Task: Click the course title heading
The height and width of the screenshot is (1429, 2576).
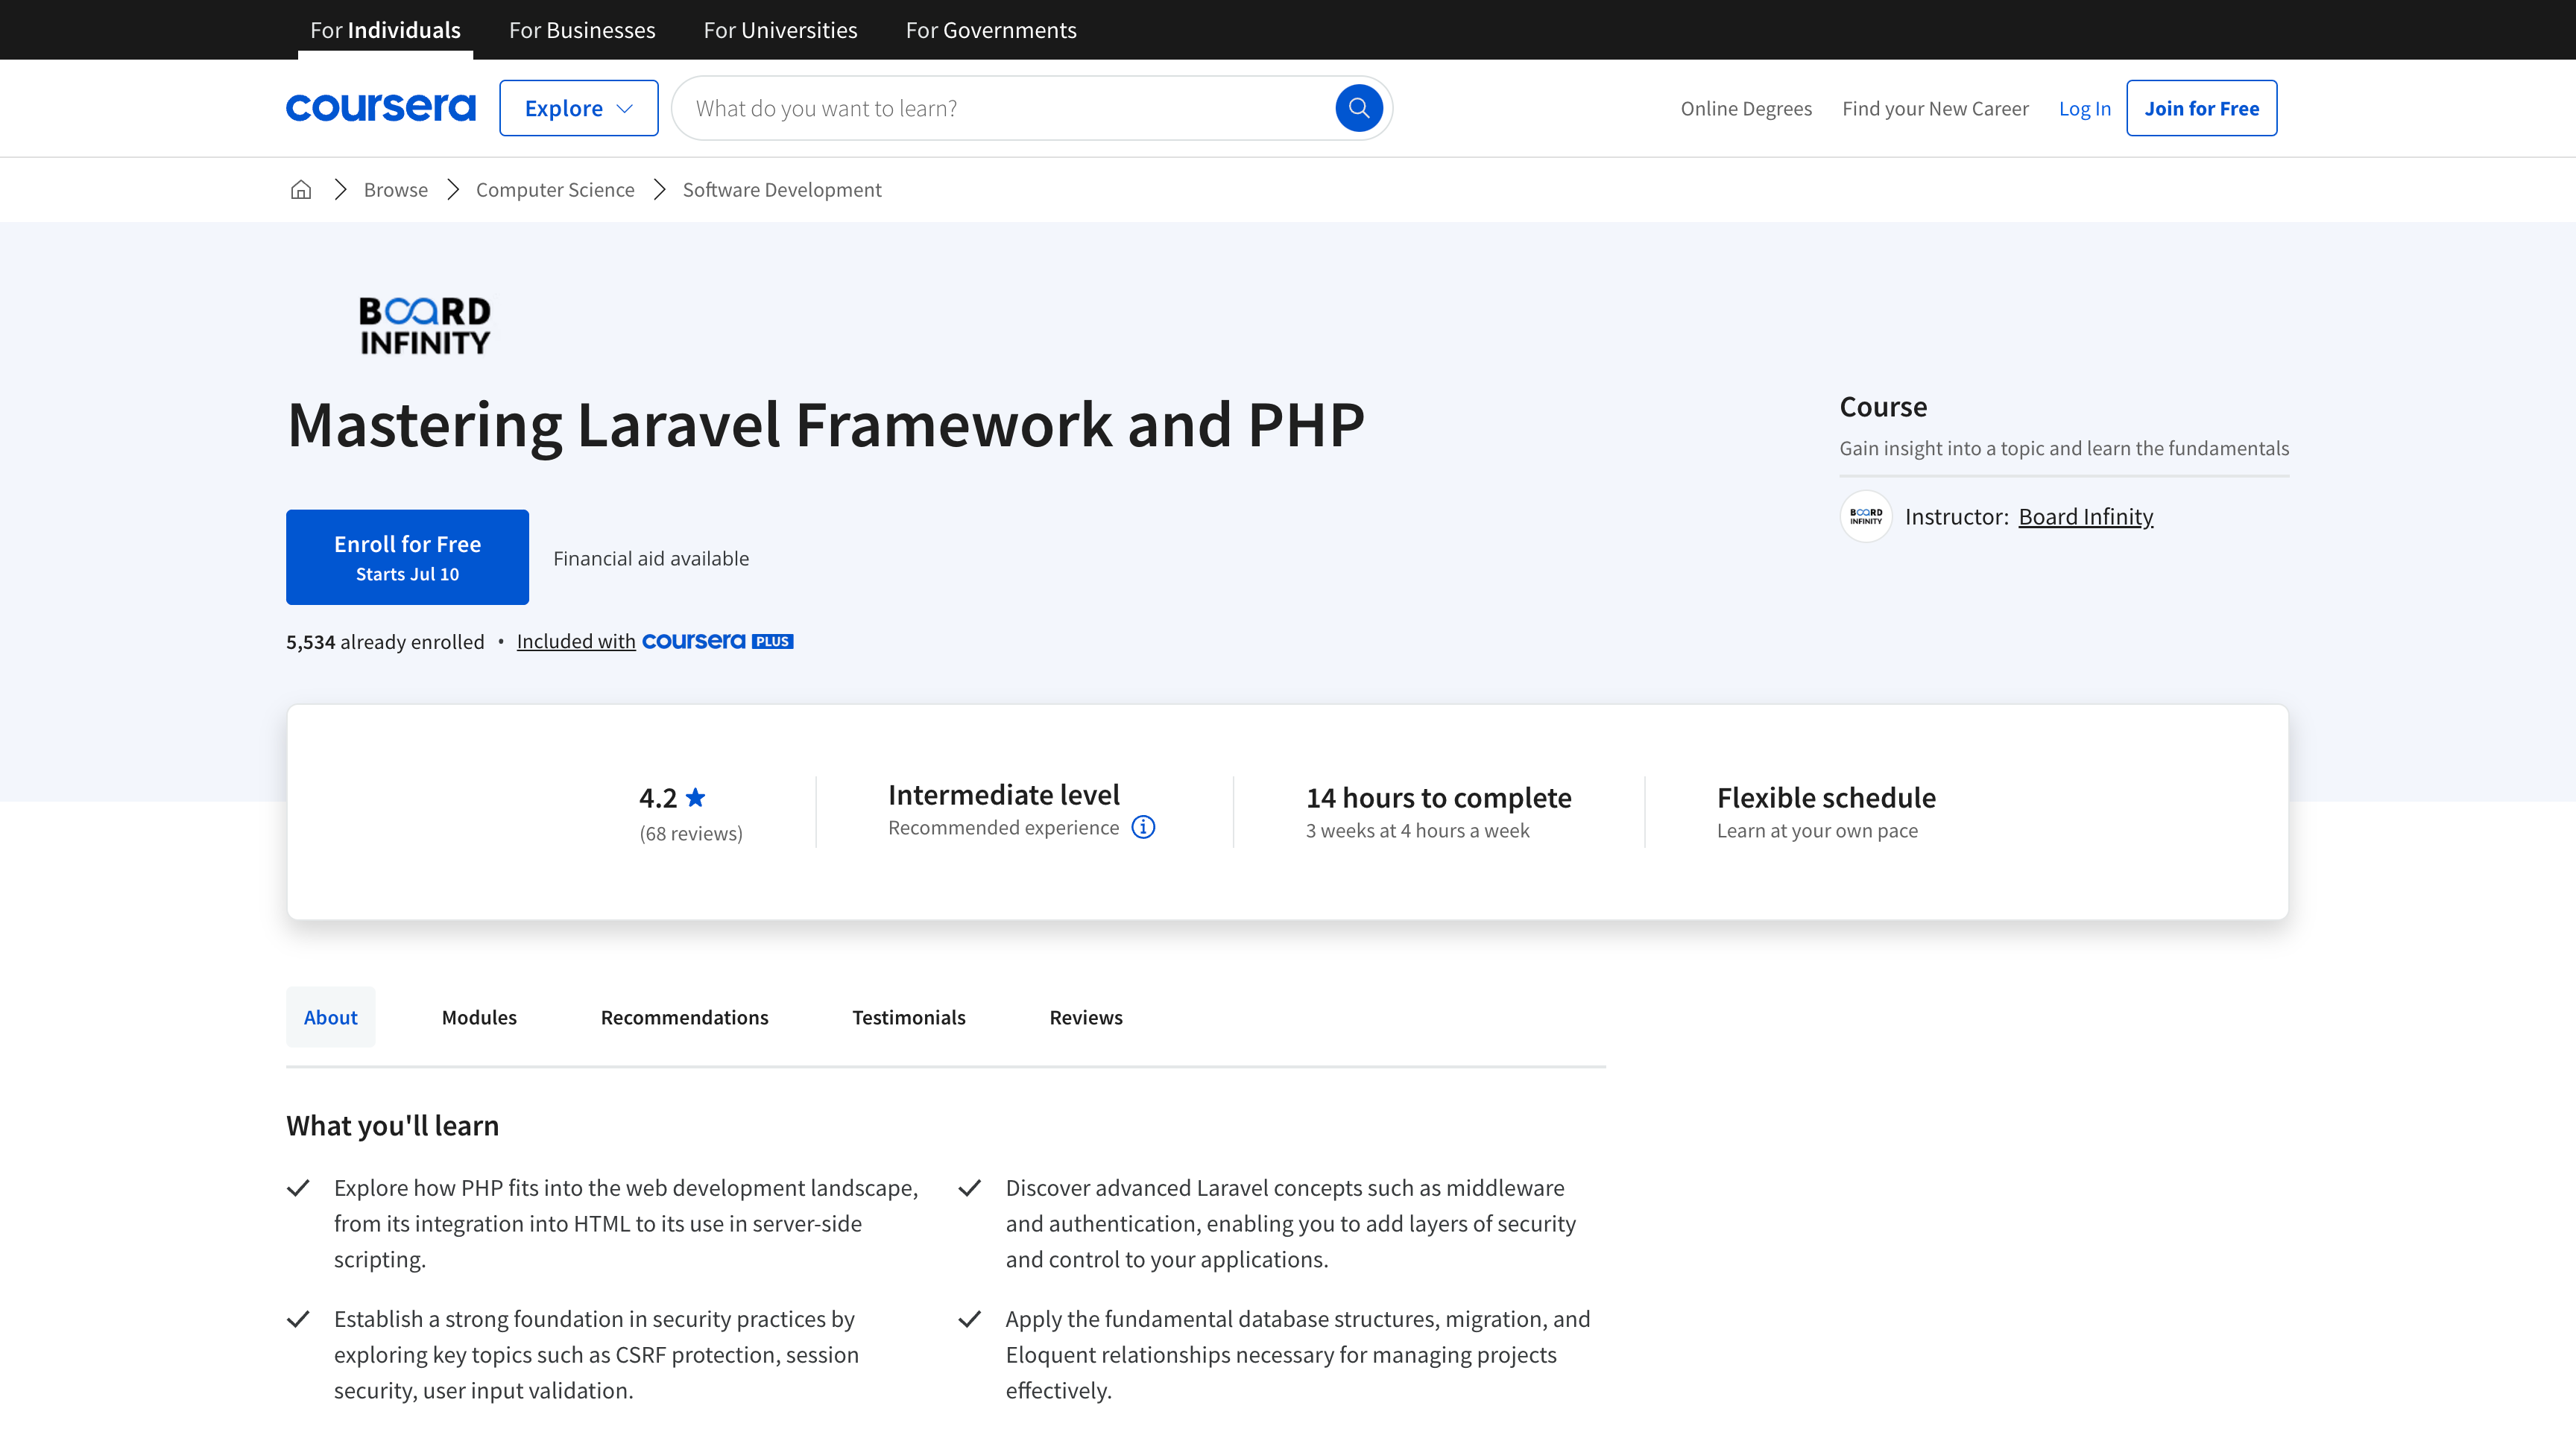Action: [x=825, y=425]
